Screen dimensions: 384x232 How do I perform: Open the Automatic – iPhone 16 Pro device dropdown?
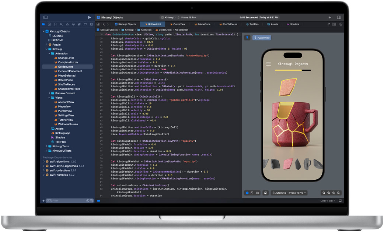(x=289, y=193)
